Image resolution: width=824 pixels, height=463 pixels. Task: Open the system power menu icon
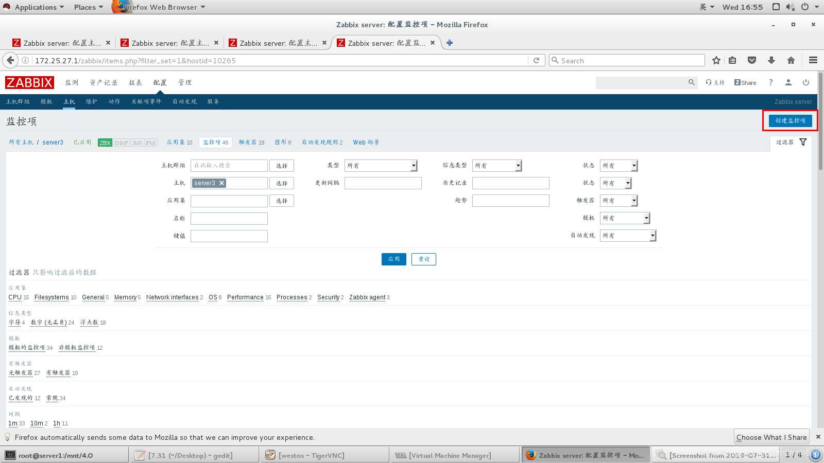click(x=804, y=7)
